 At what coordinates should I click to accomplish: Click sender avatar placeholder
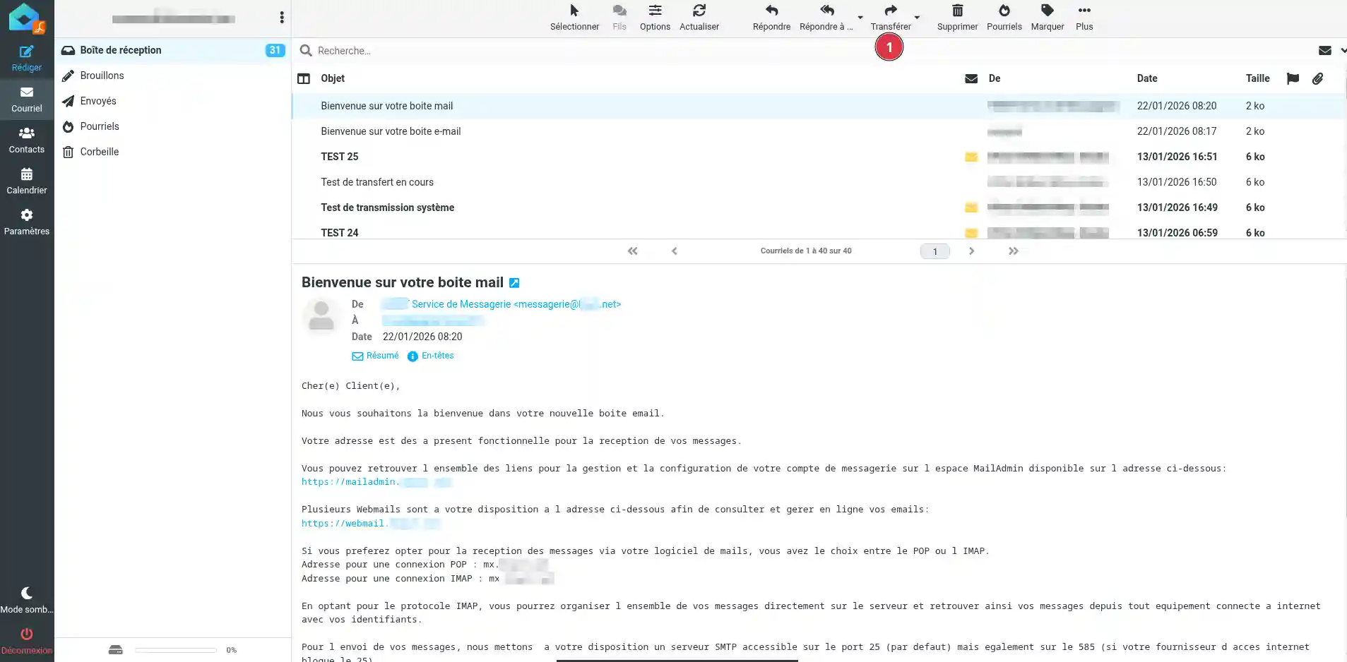point(321,315)
